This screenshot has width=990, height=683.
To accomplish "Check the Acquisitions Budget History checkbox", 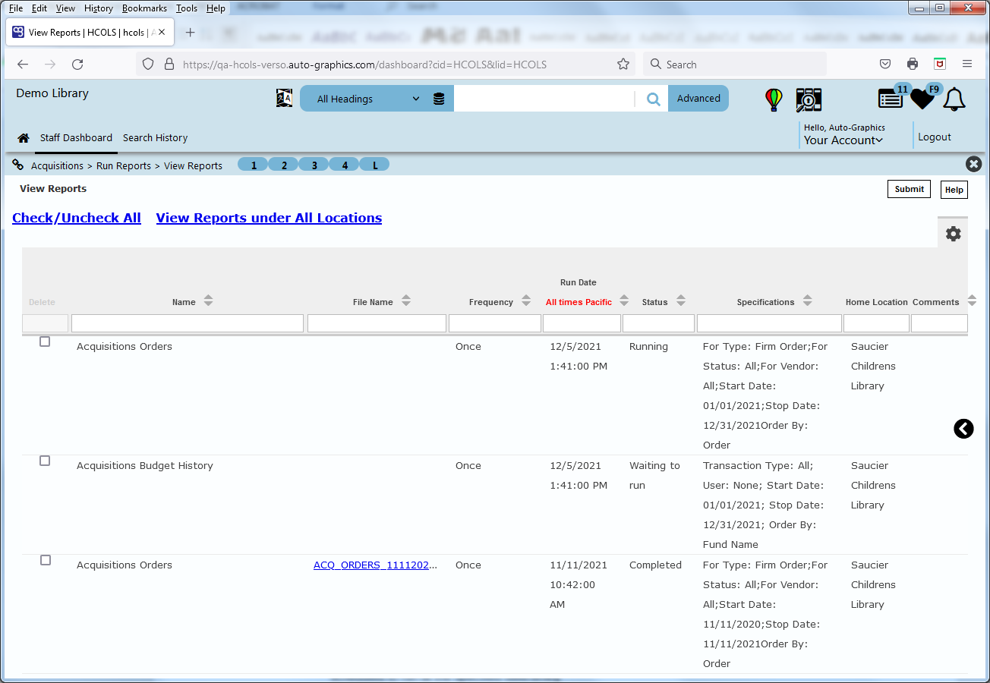I will point(45,461).
